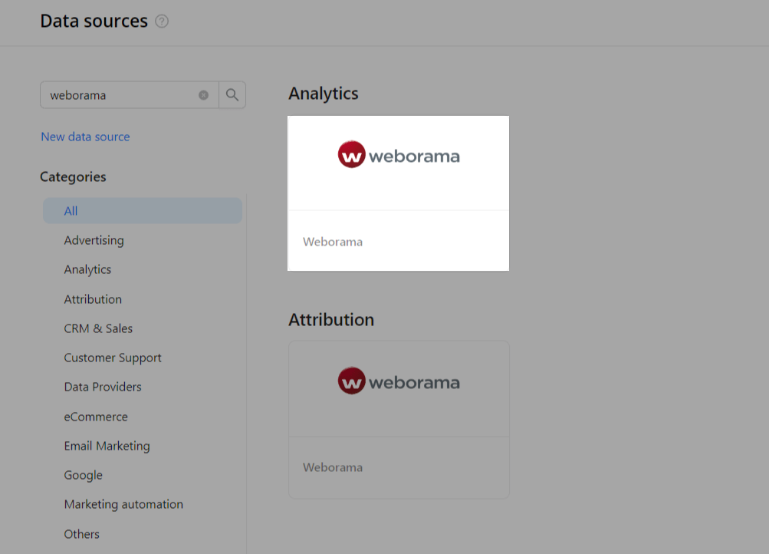
Task: Show Marketing automation sources
Action: [123, 504]
